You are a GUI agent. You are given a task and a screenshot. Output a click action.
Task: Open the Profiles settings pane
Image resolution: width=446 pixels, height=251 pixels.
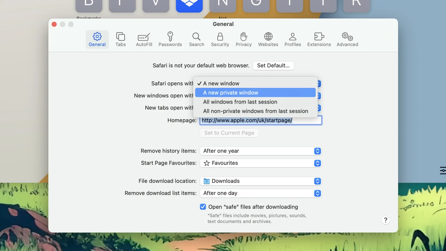293,39
